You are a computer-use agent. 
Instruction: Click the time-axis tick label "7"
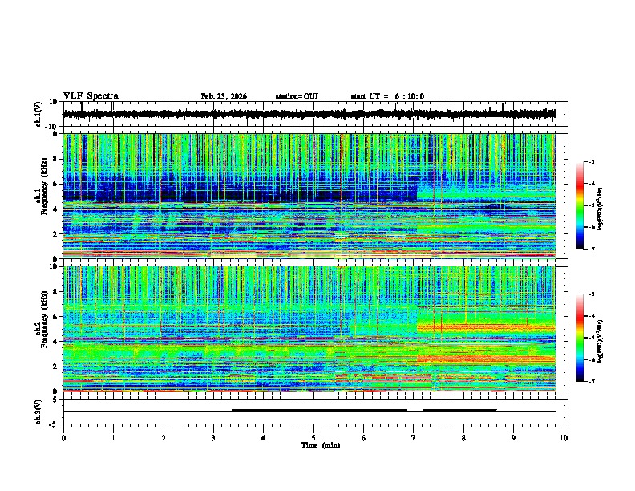tap(414, 438)
